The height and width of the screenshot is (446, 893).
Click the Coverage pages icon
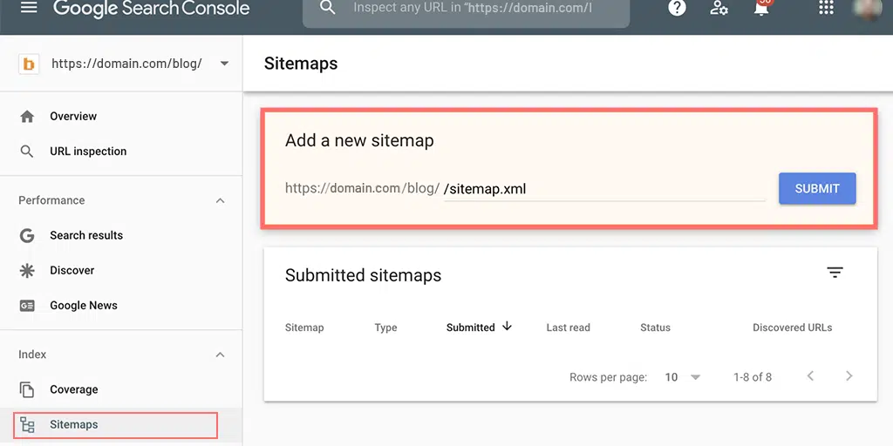pos(27,389)
